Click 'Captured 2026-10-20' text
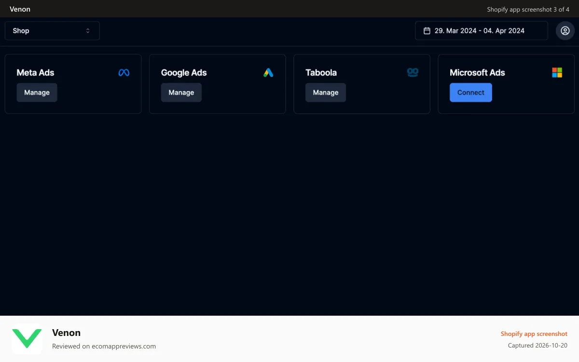Screen dimensions: 579x362 coord(538,346)
